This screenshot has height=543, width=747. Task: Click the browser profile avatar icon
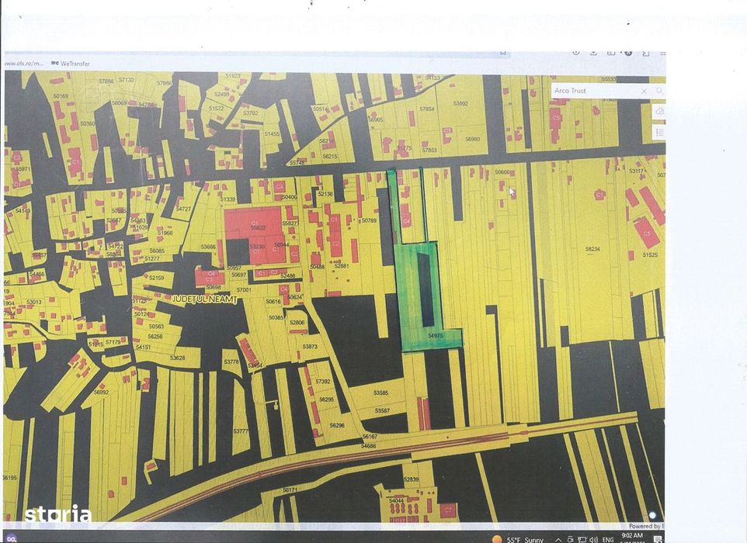tap(628, 53)
